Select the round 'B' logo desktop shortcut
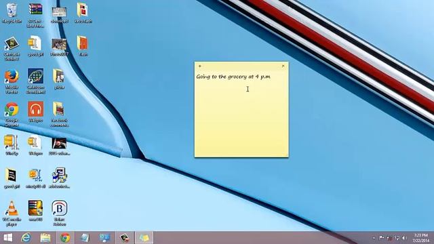 pos(59,213)
